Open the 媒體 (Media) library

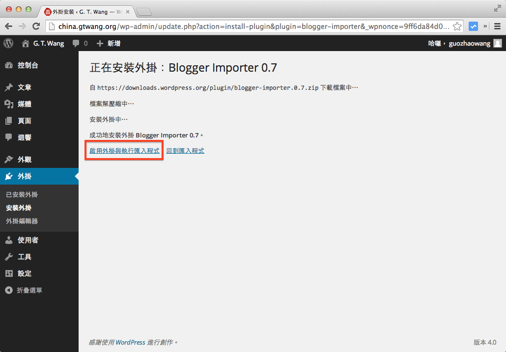pyautogui.click(x=24, y=104)
